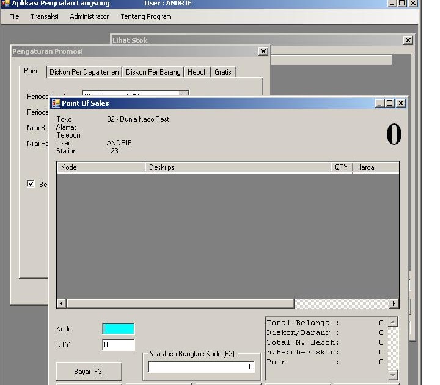Screen dimensions: 440x385
Task: Click the Kode column header
Action: tap(101, 167)
